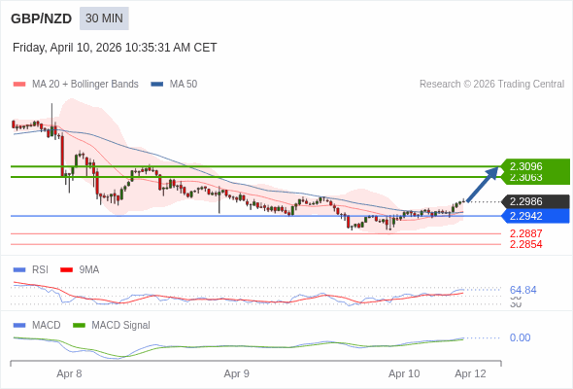The image size is (573, 389).
Task: Click the RSI legend label
Action: [x=40, y=270]
